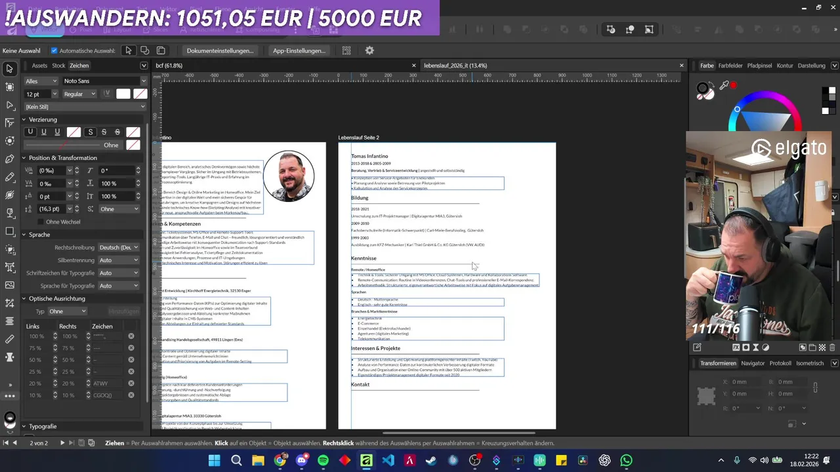The width and height of the screenshot is (840, 472).
Task: Go to first page arrow in status bar
Action: pyautogui.click(x=6, y=443)
